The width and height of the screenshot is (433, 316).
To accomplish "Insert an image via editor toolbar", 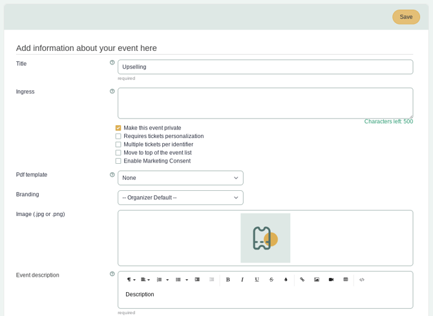I will pyautogui.click(x=317, y=279).
